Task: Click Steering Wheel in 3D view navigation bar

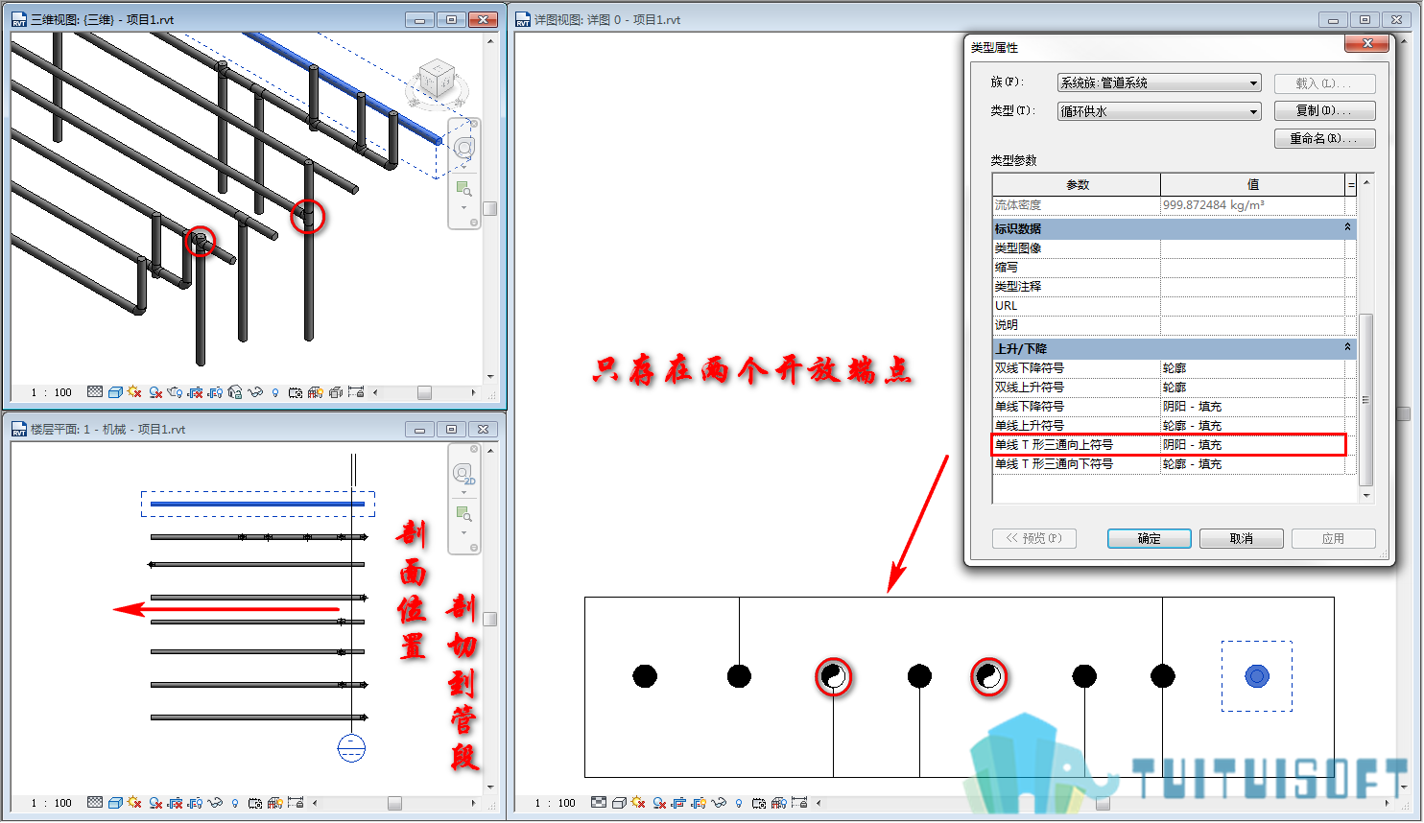Action: click(464, 148)
